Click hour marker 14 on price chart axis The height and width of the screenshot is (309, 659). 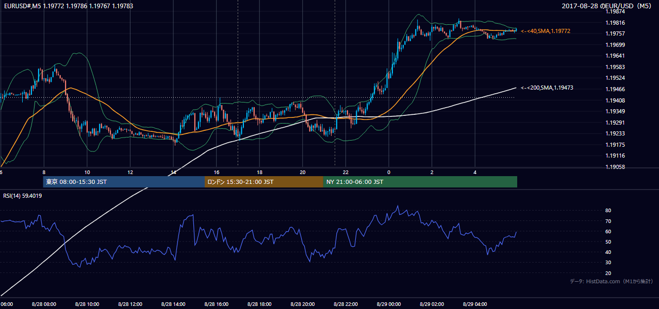point(173,173)
